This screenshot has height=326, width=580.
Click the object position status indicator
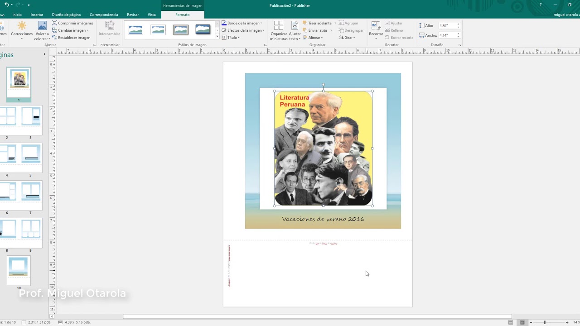pos(38,322)
